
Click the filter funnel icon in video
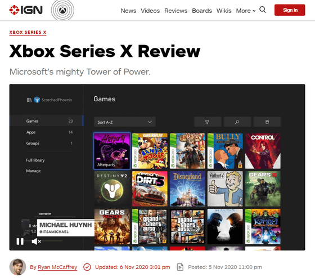pyautogui.click(x=208, y=122)
